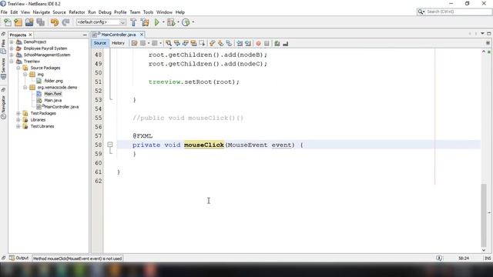
Task: Click the Redo arrow icon
Action: pyautogui.click(x=65, y=22)
